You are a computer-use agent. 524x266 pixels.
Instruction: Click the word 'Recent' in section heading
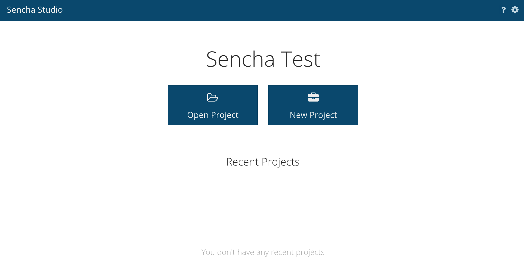click(x=242, y=162)
